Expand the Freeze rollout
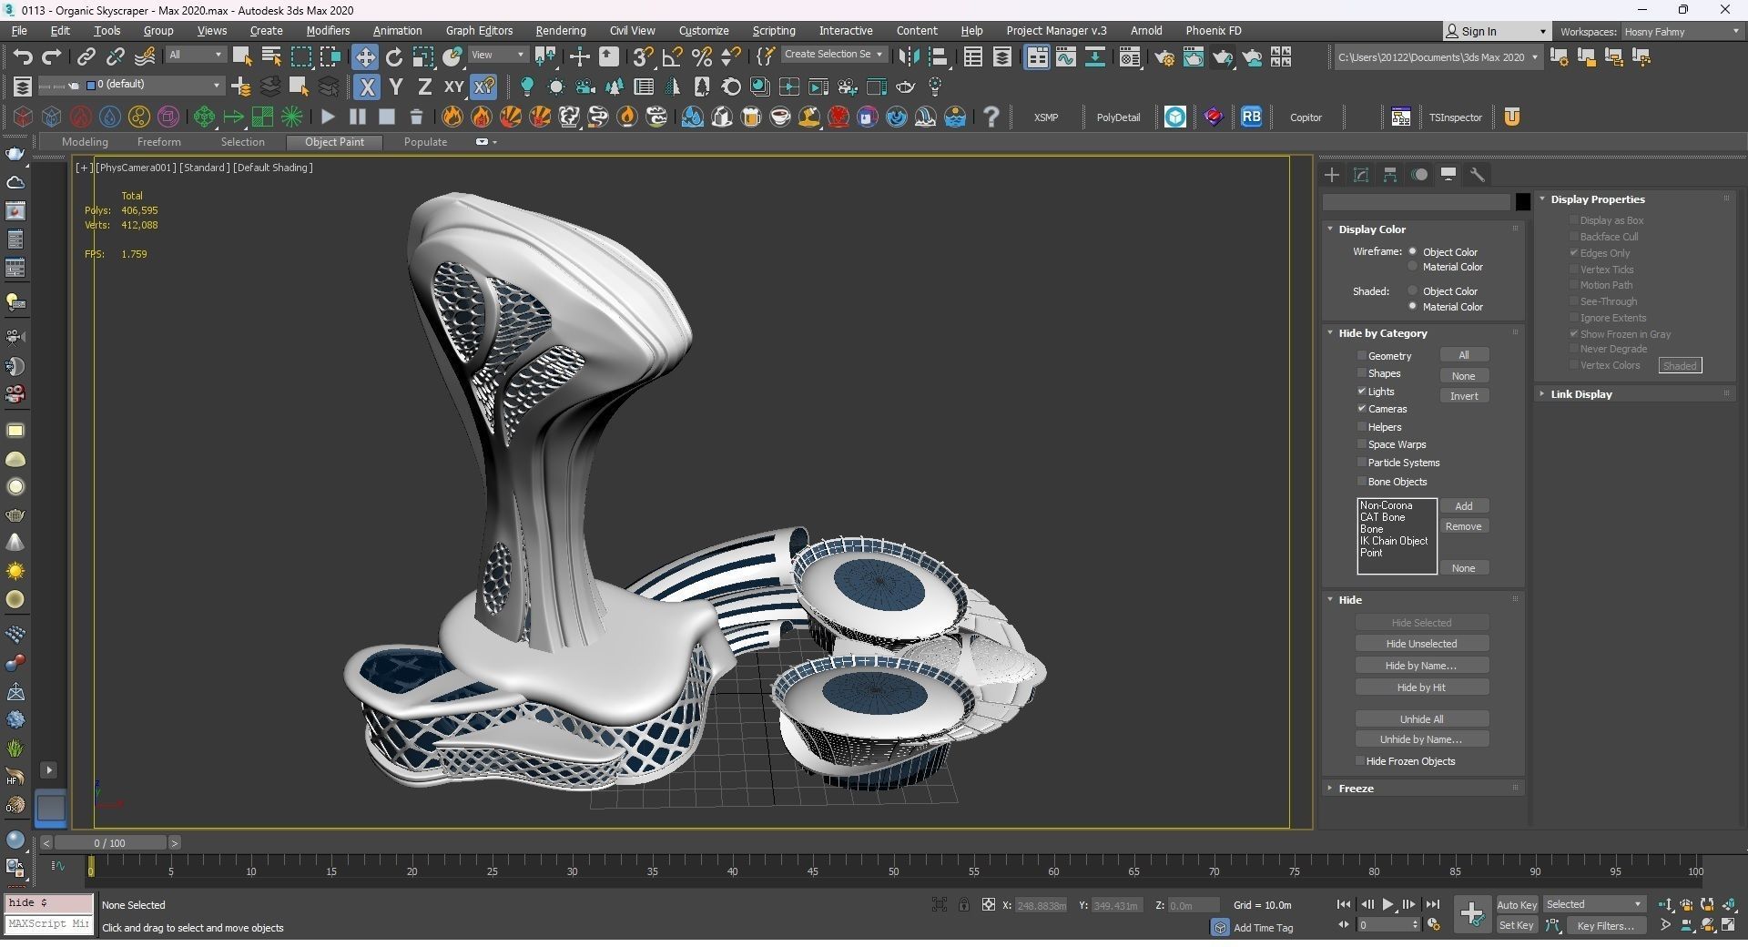 click(1356, 789)
